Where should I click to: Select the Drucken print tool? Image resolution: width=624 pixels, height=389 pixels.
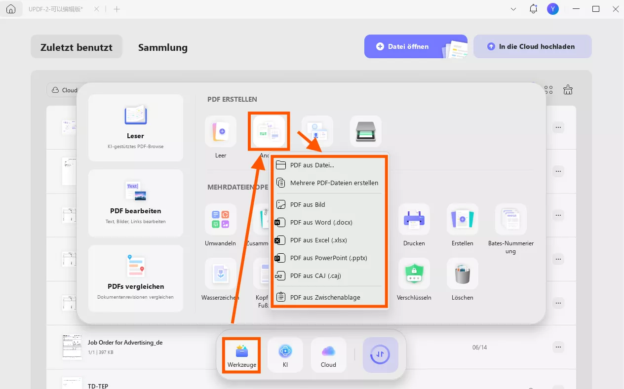[x=414, y=219]
